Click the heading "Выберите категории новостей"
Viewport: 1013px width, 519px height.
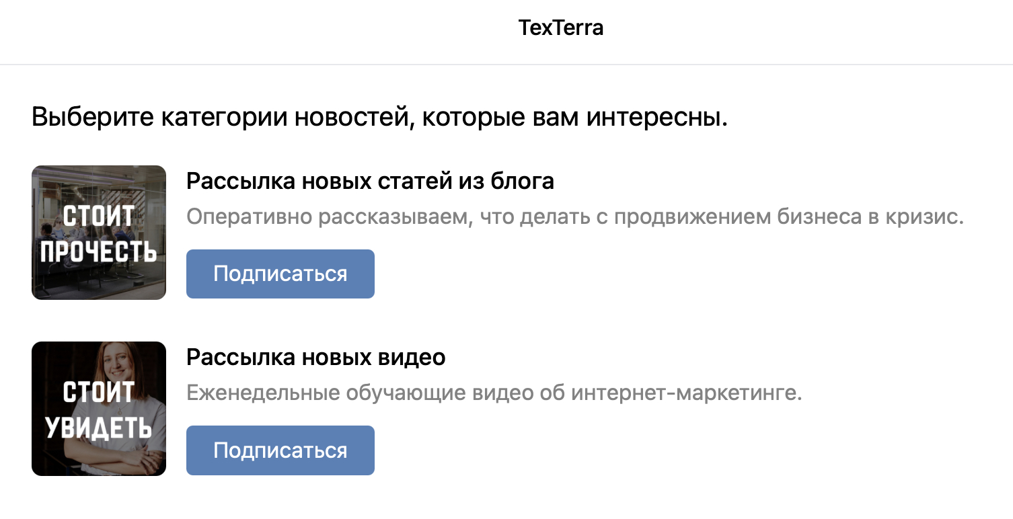[379, 118]
